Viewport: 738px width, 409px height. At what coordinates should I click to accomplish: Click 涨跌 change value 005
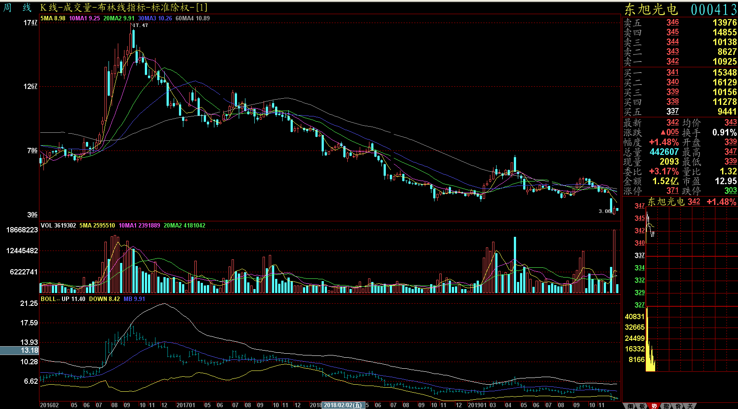[669, 132]
